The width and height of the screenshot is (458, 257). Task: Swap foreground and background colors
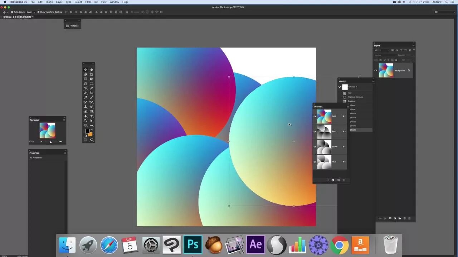coord(92,130)
